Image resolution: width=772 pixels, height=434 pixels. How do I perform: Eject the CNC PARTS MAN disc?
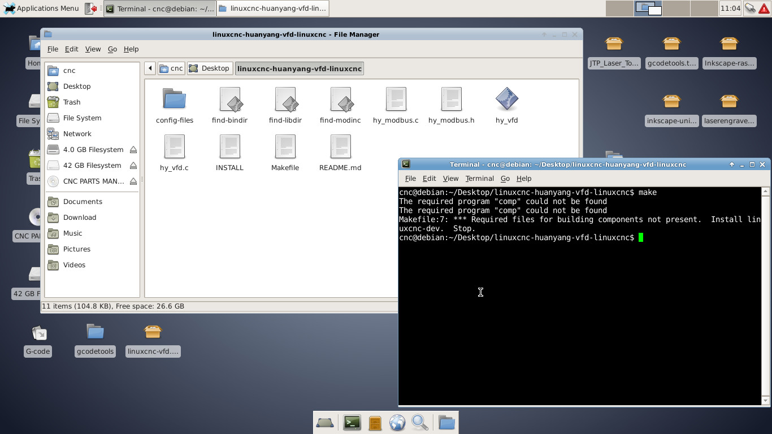[x=133, y=181]
